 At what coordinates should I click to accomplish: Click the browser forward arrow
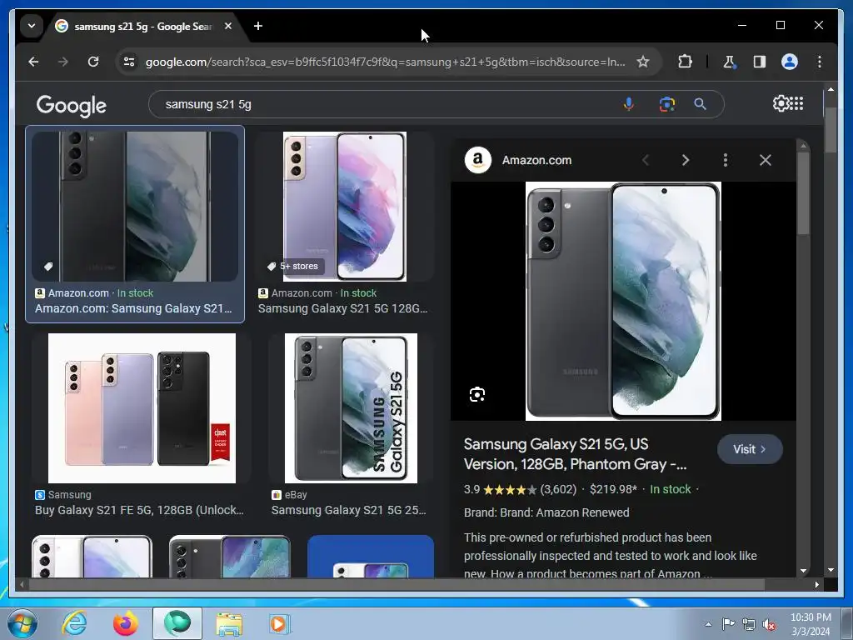(x=63, y=62)
